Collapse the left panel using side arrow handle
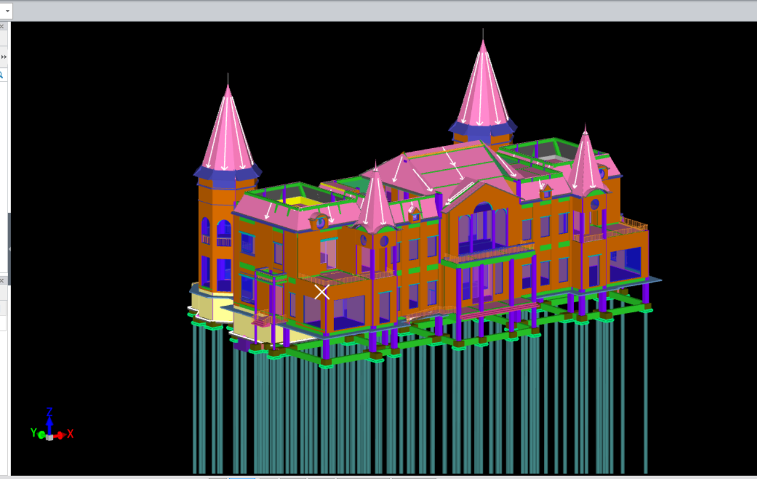This screenshot has height=479, width=757. 9,248
